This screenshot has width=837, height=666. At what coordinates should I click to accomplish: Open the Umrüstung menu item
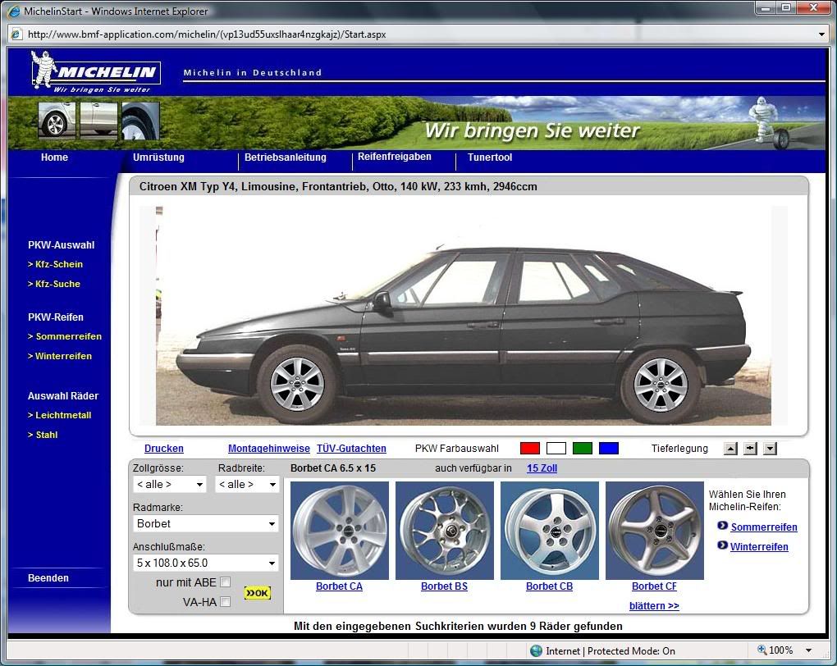[158, 157]
